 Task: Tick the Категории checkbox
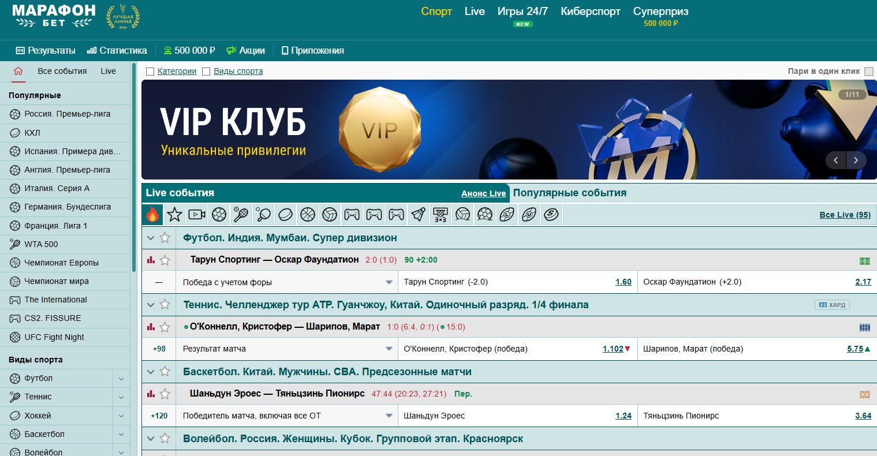pyautogui.click(x=150, y=72)
